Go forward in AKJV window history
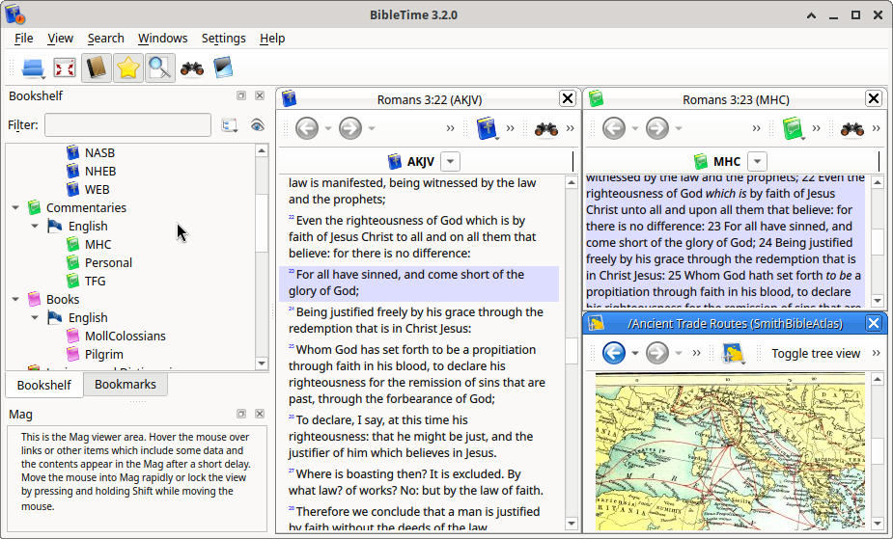This screenshot has height=539, width=893. click(350, 128)
